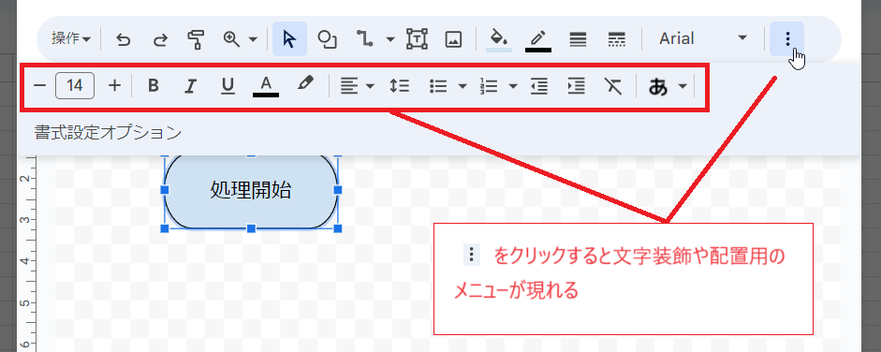Increase font size with plus button
Viewport: 881px width, 352px height.
[114, 85]
